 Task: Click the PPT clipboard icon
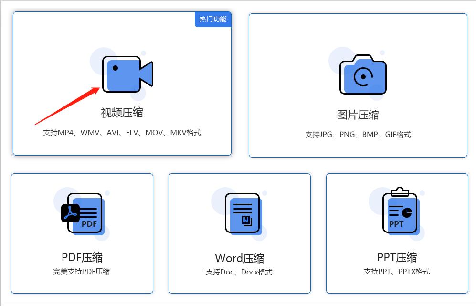(401, 211)
